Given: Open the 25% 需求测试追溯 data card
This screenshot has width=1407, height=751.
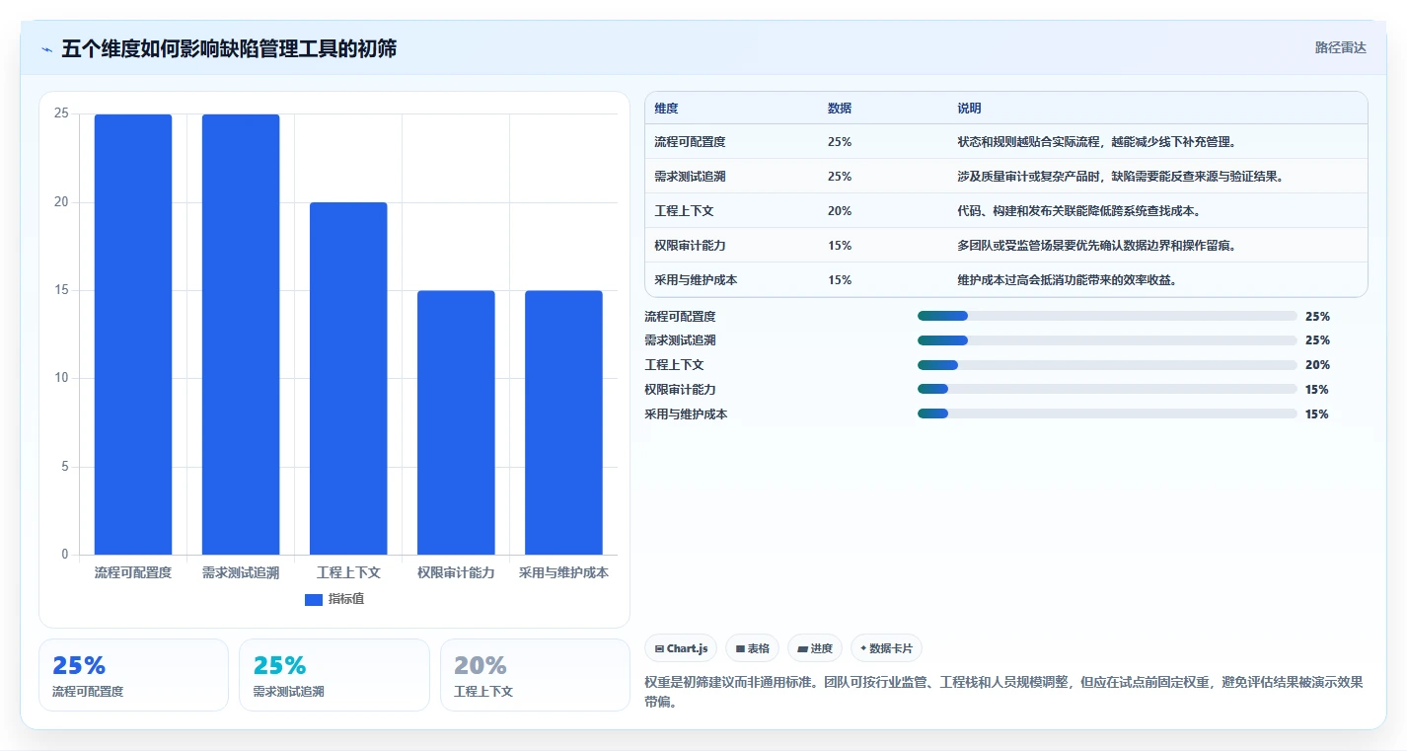Looking at the screenshot, I should coord(334,675).
